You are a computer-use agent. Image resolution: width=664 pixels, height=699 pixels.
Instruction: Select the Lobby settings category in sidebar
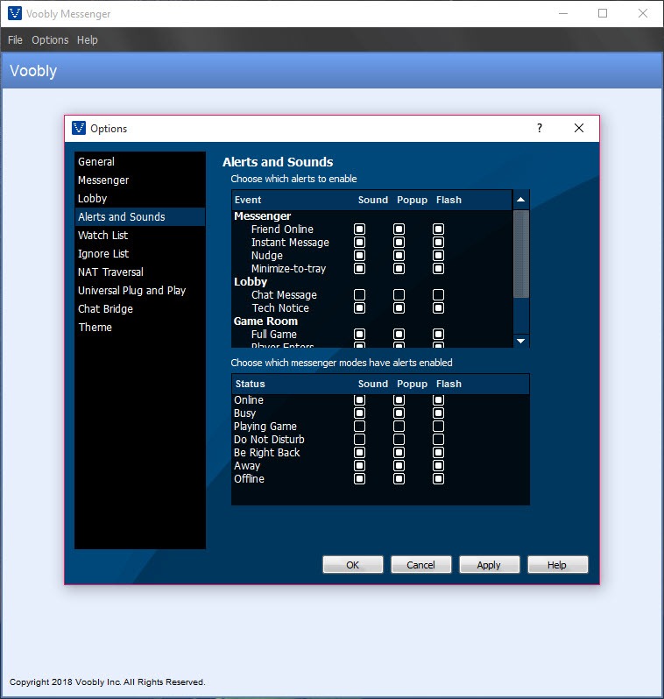pos(140,198)
